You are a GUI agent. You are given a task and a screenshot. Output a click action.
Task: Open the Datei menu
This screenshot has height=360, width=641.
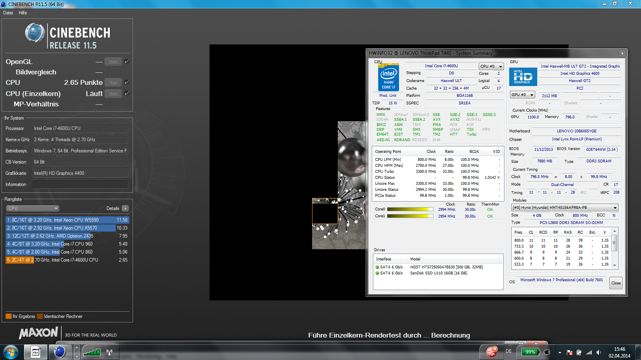tap(8, 13)
